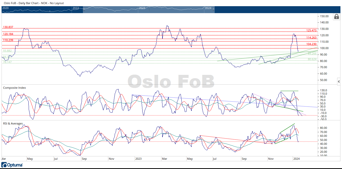Click the Optuma logo
This screenshot has height=169, width=342.
point(12,165)
